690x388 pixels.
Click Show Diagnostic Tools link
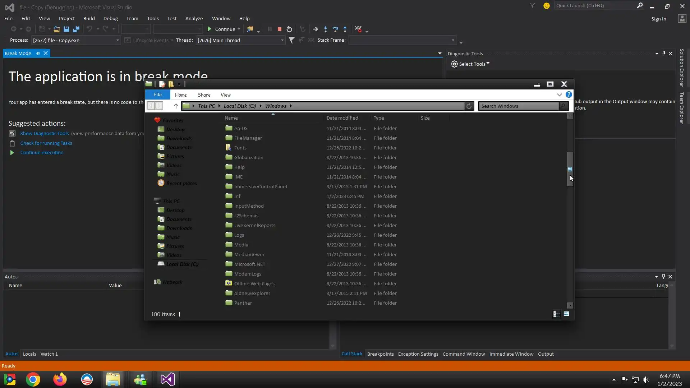pyautogui.click(x=44, y=133)
